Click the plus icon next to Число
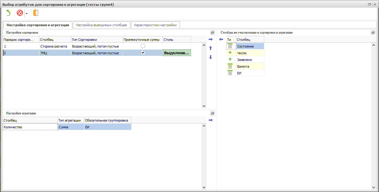This screenshot has height=192, width=379. pyautogui.click(x=230, y=53)
